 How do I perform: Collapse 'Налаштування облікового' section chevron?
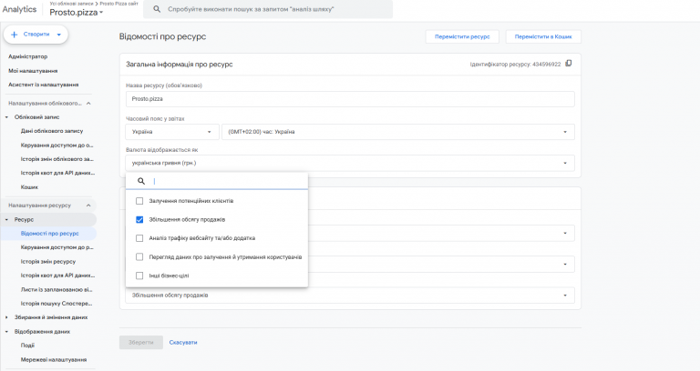tap(88, 104)
